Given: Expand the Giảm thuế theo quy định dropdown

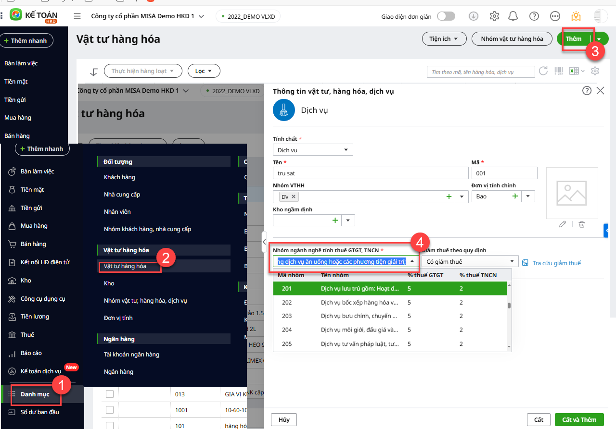Looking at the screenshot, I should pos(470,262).
